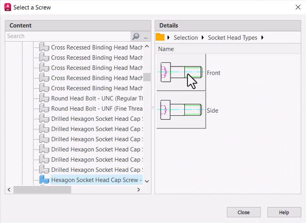Click into the Search input field
This screenshot has height=223, width=306.
point(68,36)
